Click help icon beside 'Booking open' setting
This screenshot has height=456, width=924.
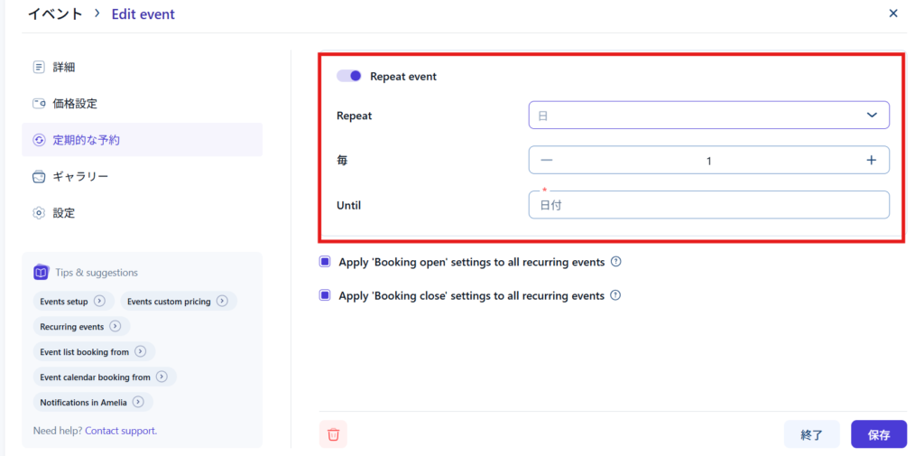[616, 262]
